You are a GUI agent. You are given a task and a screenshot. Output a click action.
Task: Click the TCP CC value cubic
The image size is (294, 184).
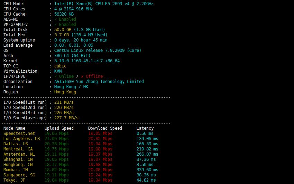[x=60, y=66]
